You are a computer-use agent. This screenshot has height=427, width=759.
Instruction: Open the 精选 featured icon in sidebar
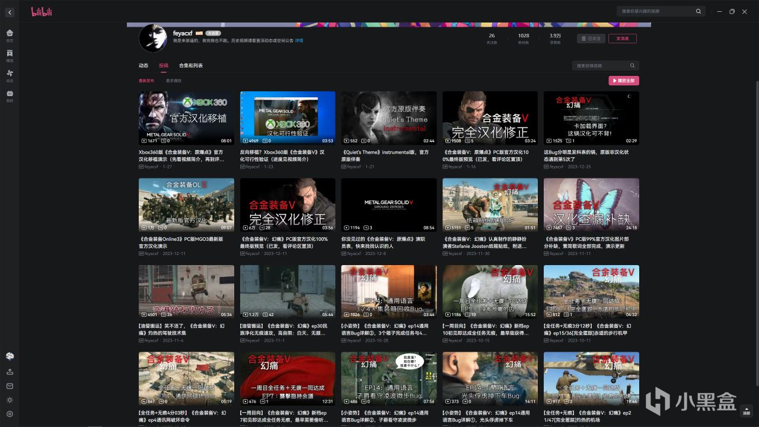click(x=9, y=55)
